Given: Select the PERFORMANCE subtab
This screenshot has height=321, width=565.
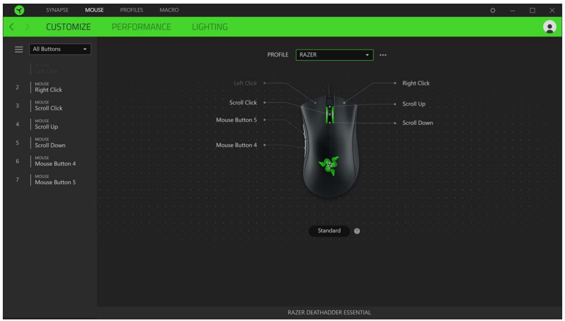Looking at the screenshot, I should coord(141,27).
